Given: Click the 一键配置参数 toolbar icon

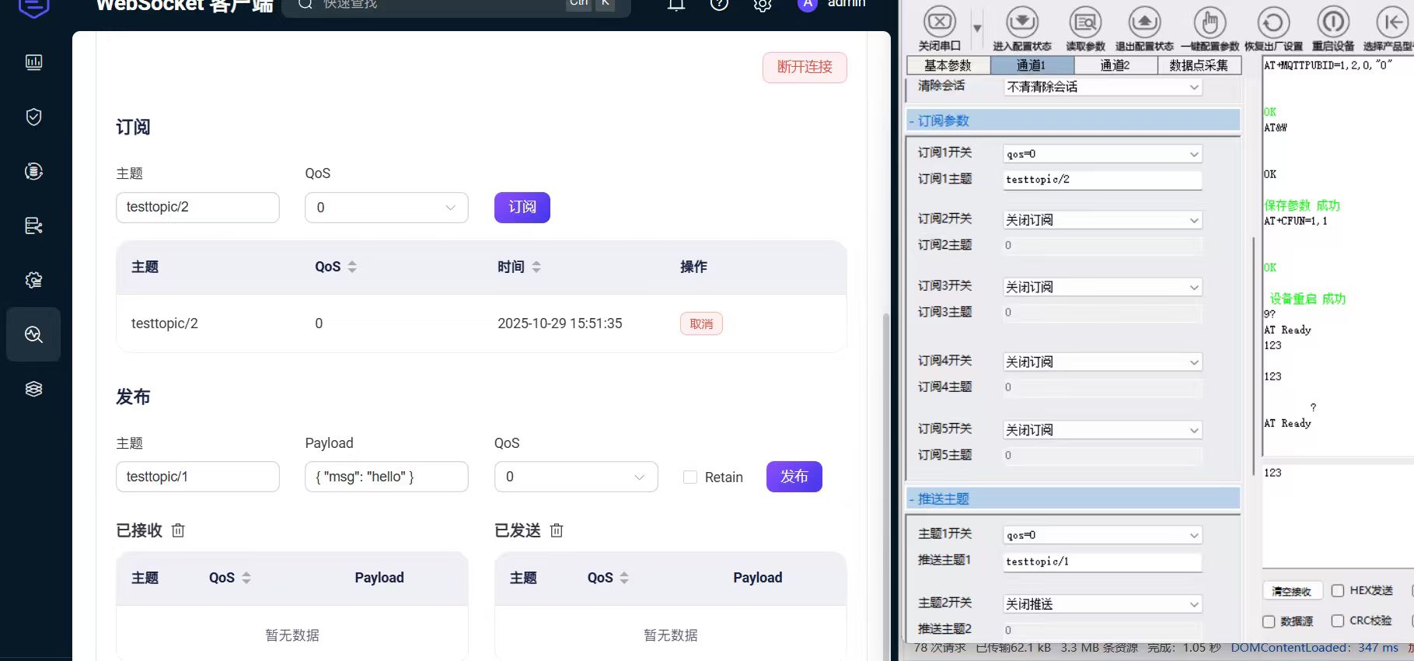Looking at the screenshot, I should 1210,23.
